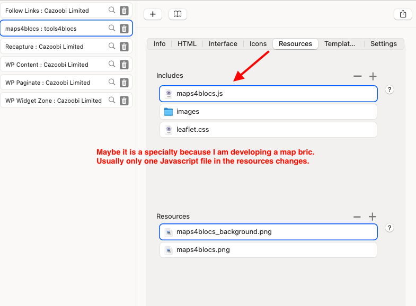Open help for Resources section

[390, 228]
